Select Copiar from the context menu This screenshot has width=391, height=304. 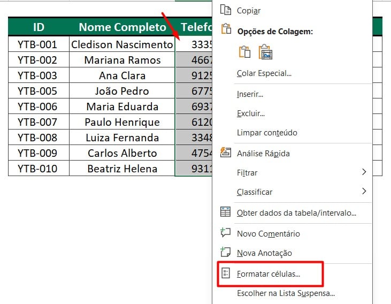point(292,11)
